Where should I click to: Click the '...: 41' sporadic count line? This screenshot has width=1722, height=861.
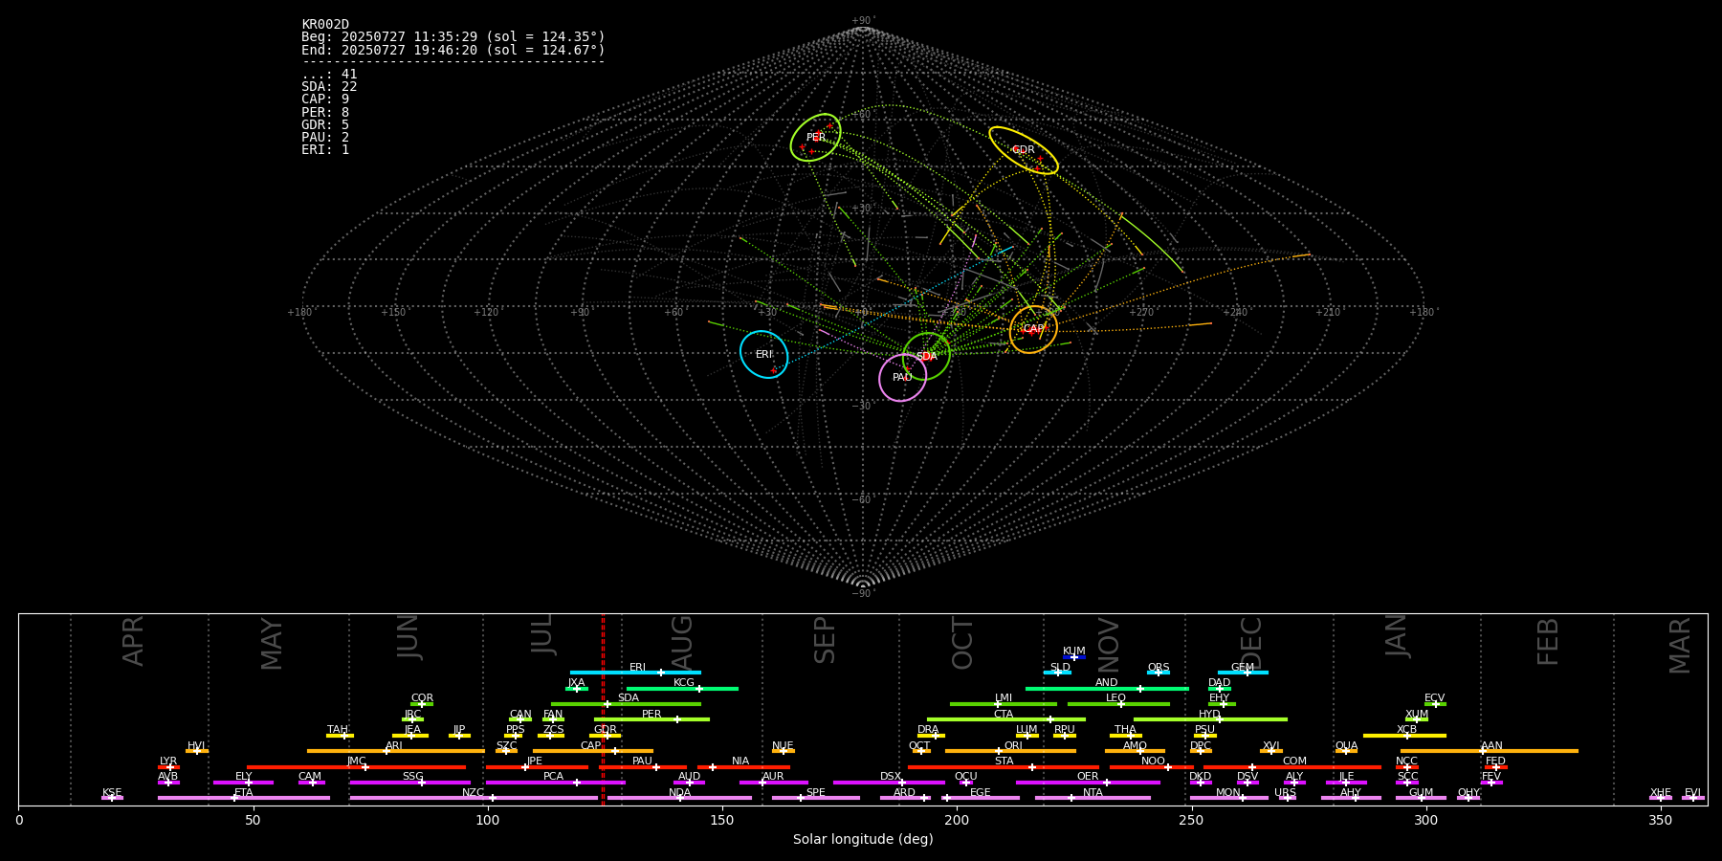[x=329, y=75]
